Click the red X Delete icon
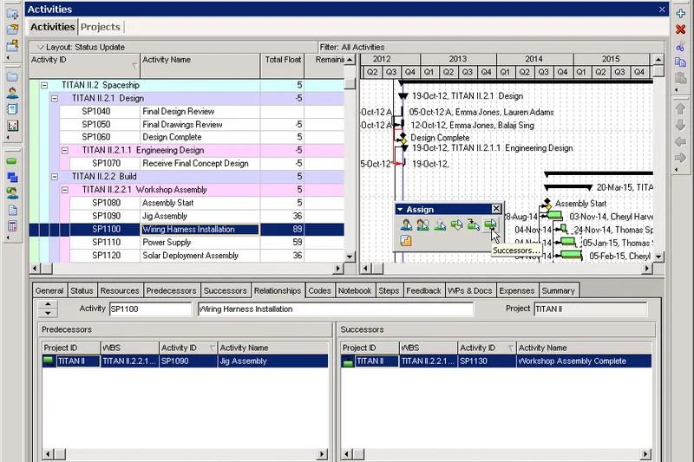Image resolution: width=694 pixels, height=462 pixels. (x=681, y=29)
